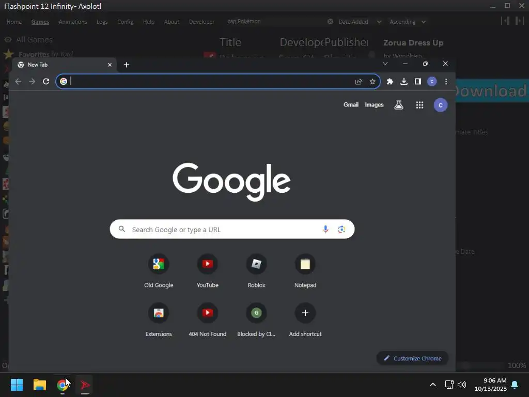This screenshot has width=529, height=397.
Task: Open volume control in system tray
Action: 462,385
